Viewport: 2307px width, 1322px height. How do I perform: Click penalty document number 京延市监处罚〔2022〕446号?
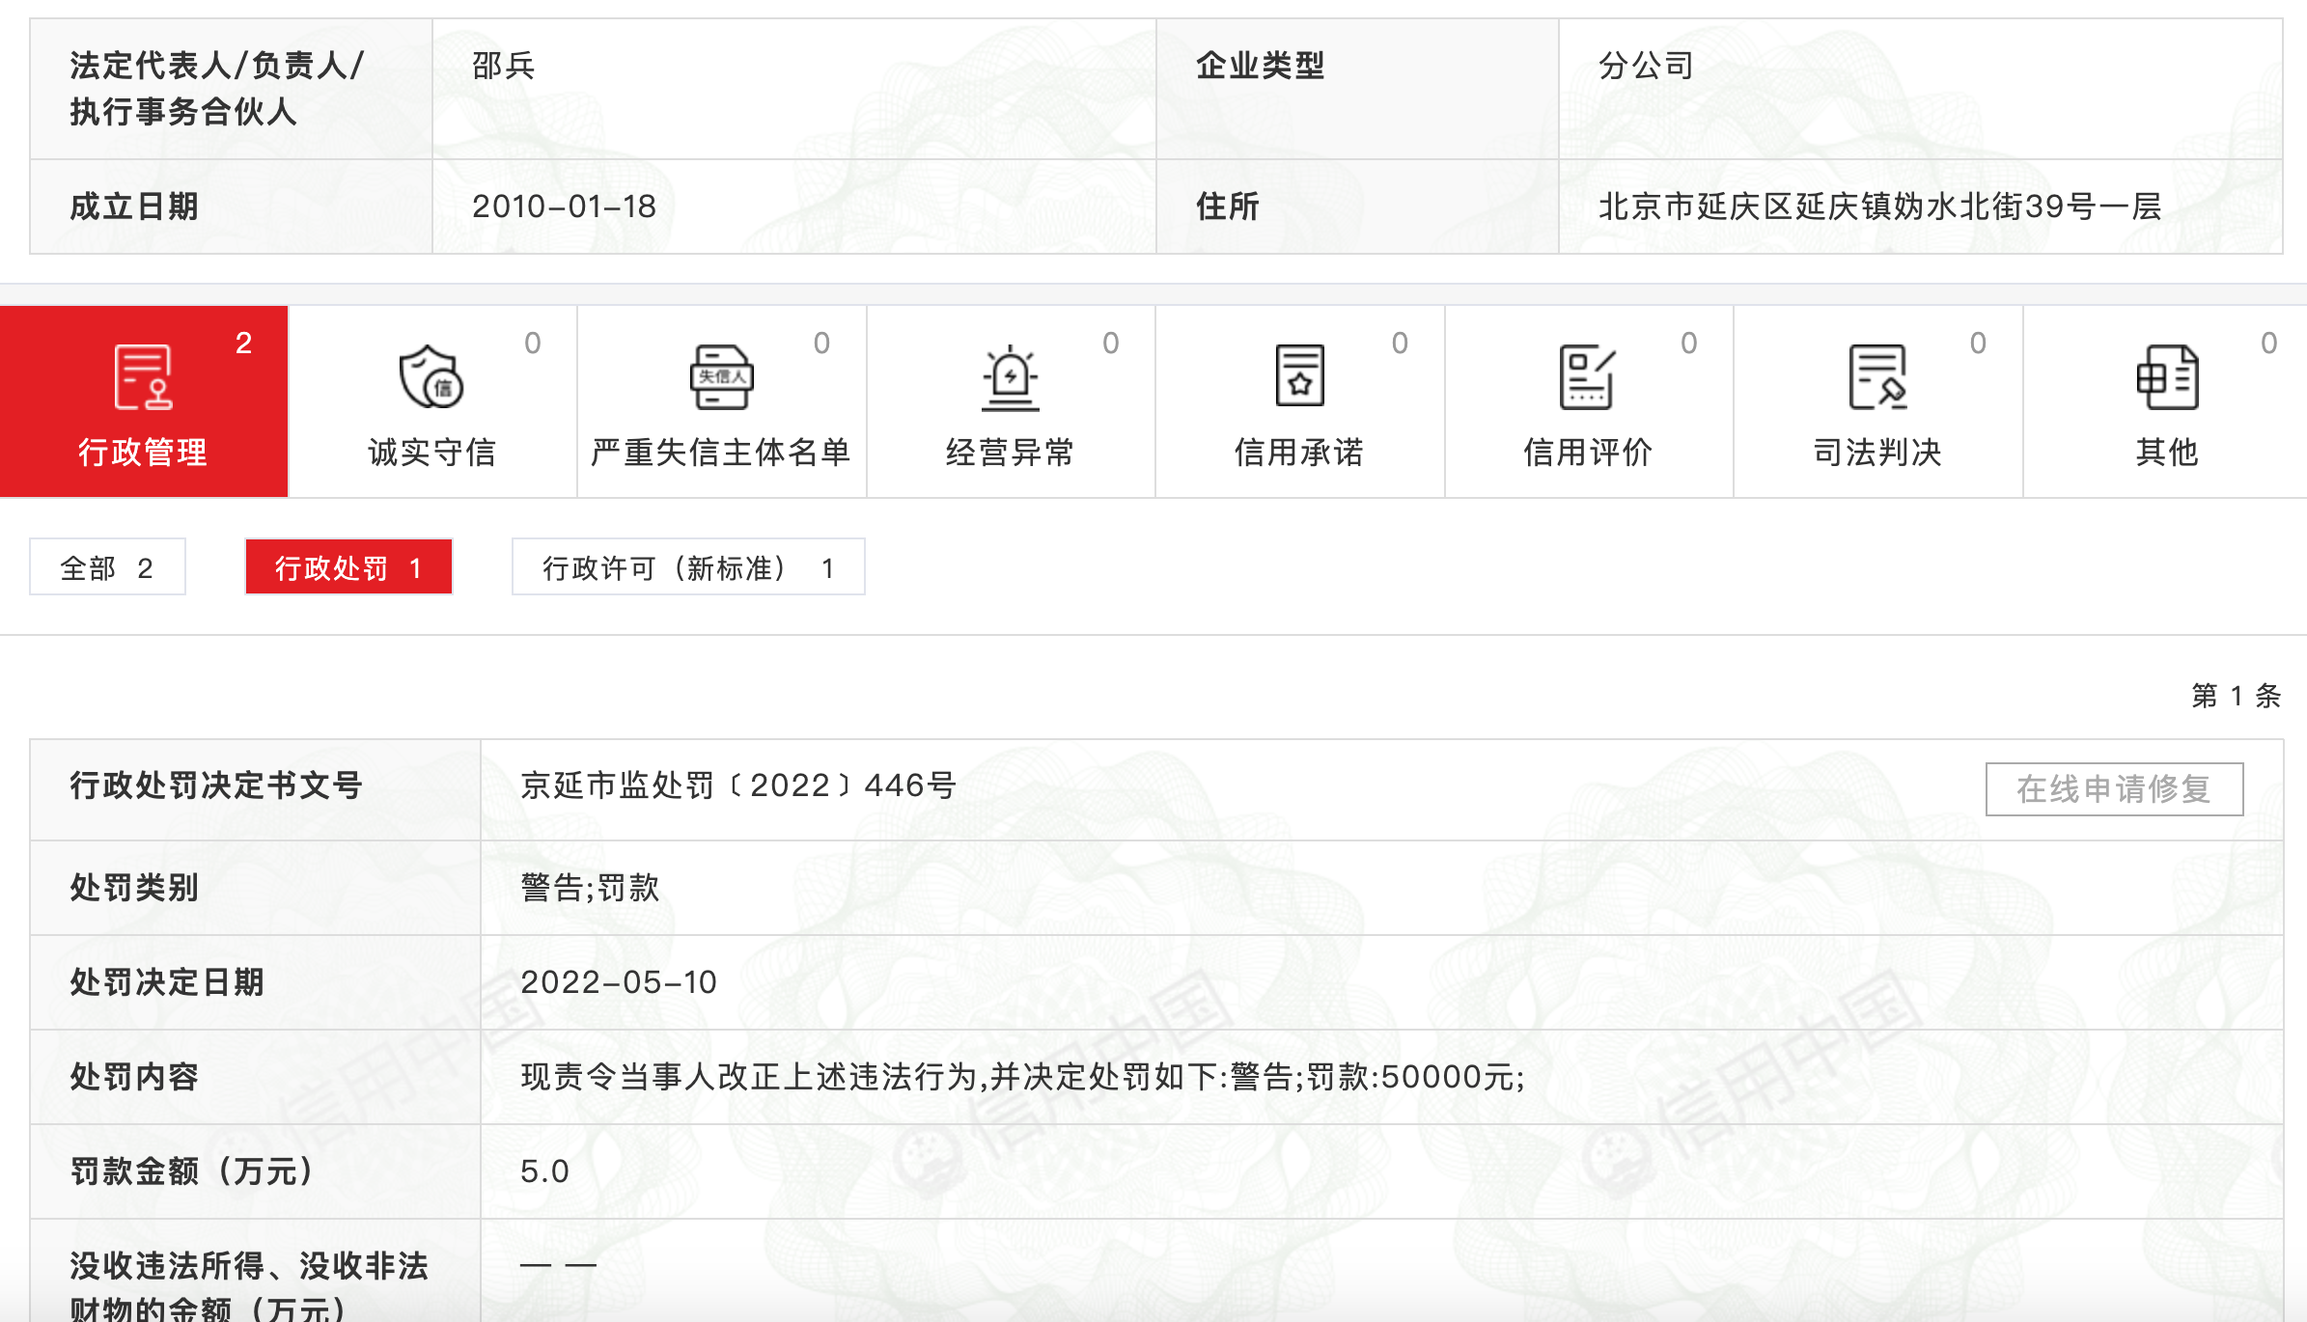738,785
